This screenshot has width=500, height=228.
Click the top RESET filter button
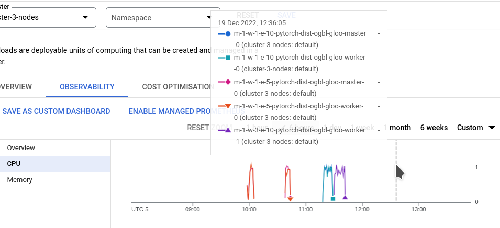[248, 15]
